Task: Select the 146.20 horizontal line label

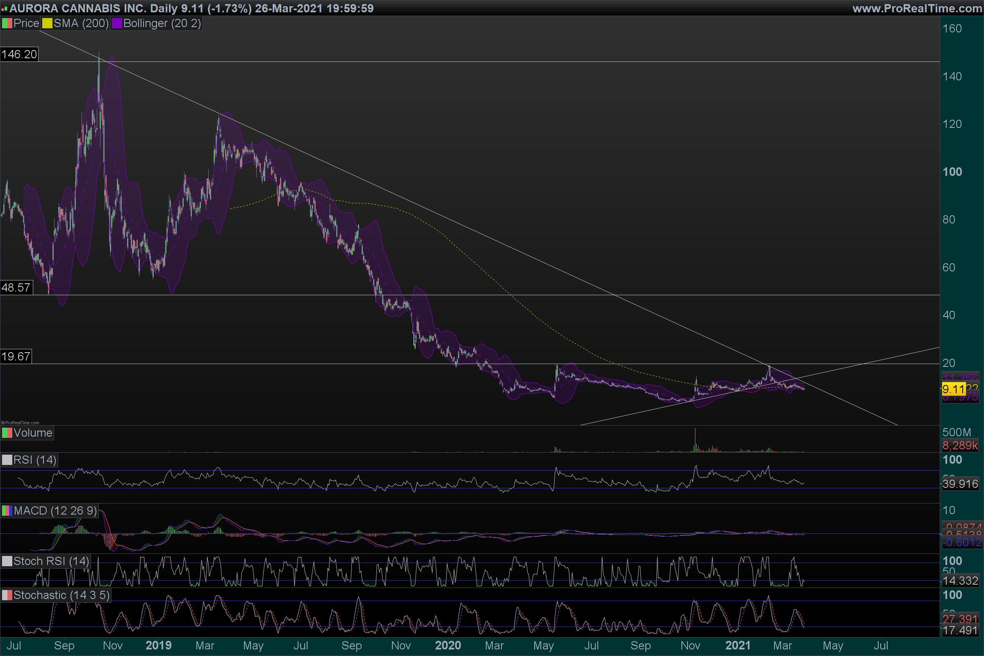Action: point(19,55)
